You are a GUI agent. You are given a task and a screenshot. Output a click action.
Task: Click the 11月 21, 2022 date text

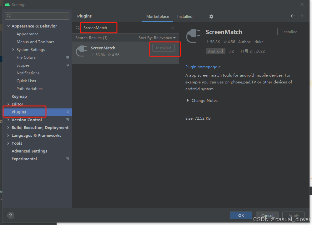click(252, 51)
